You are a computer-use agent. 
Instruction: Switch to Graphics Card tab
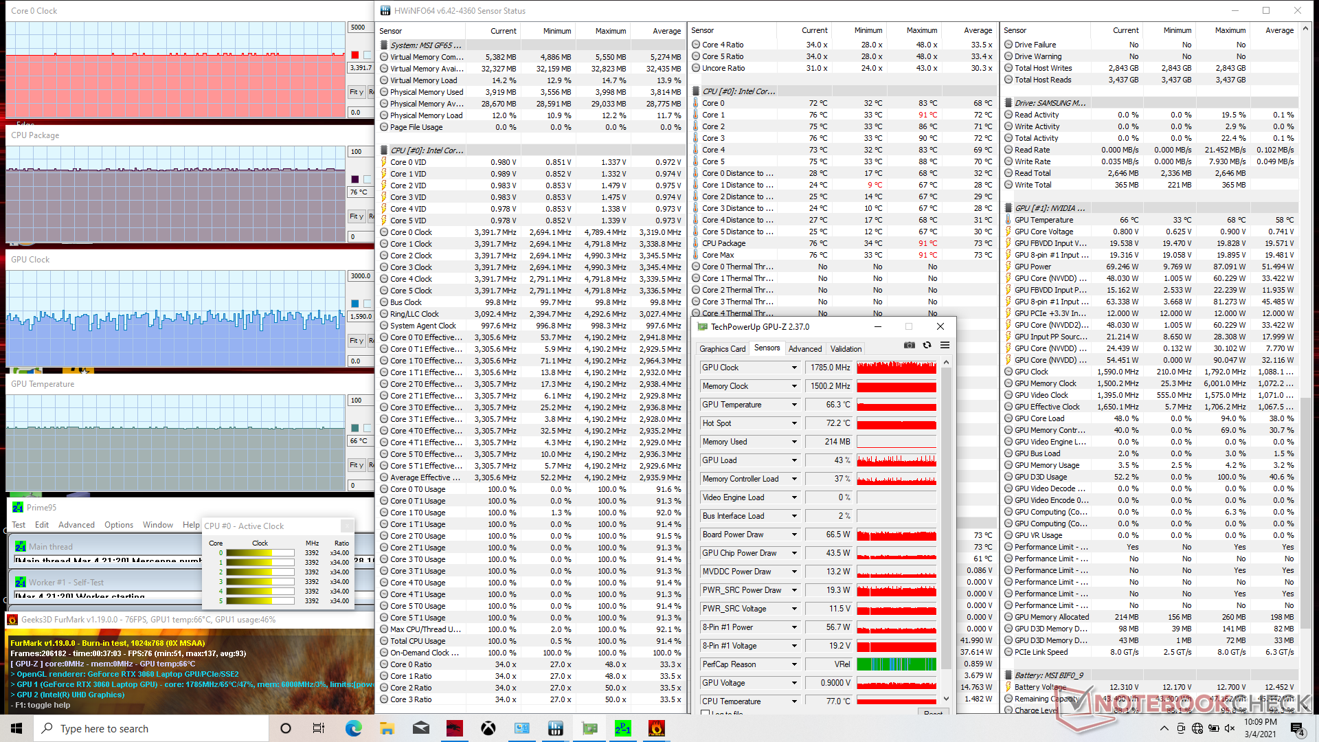click(722, 349)
